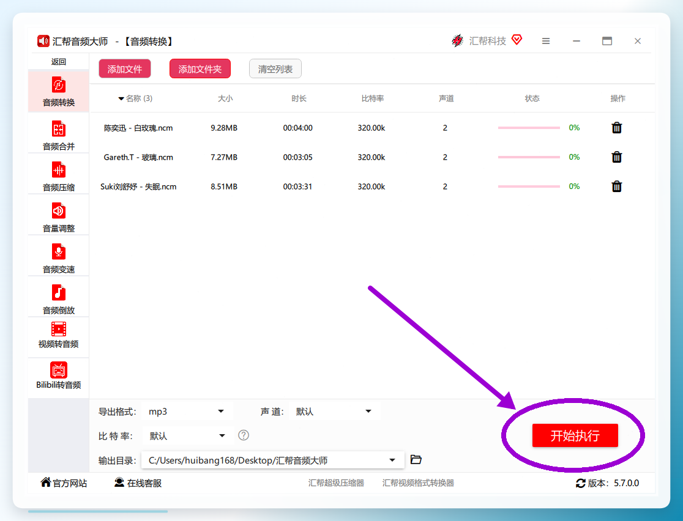The image size is (683, 521).
Task: Click the 8.51MB size cell
Action: pos(224,187)
